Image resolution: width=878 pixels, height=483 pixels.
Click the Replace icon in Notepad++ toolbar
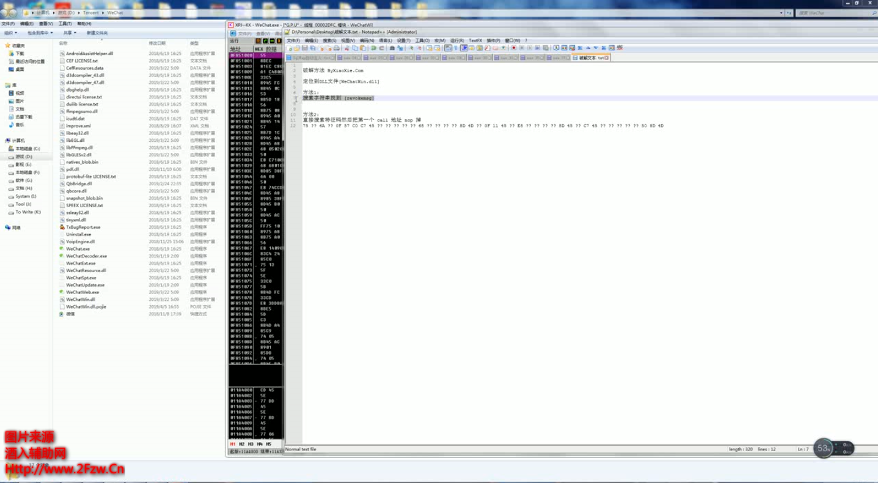(x=400, y=48)
